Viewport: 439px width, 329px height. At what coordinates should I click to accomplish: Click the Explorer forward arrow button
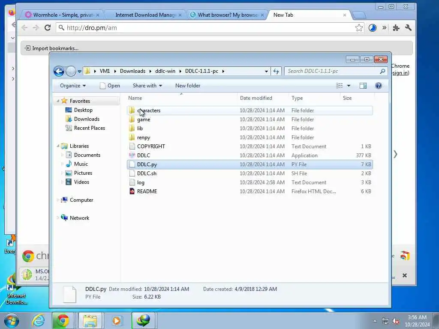tap(71, 72)
